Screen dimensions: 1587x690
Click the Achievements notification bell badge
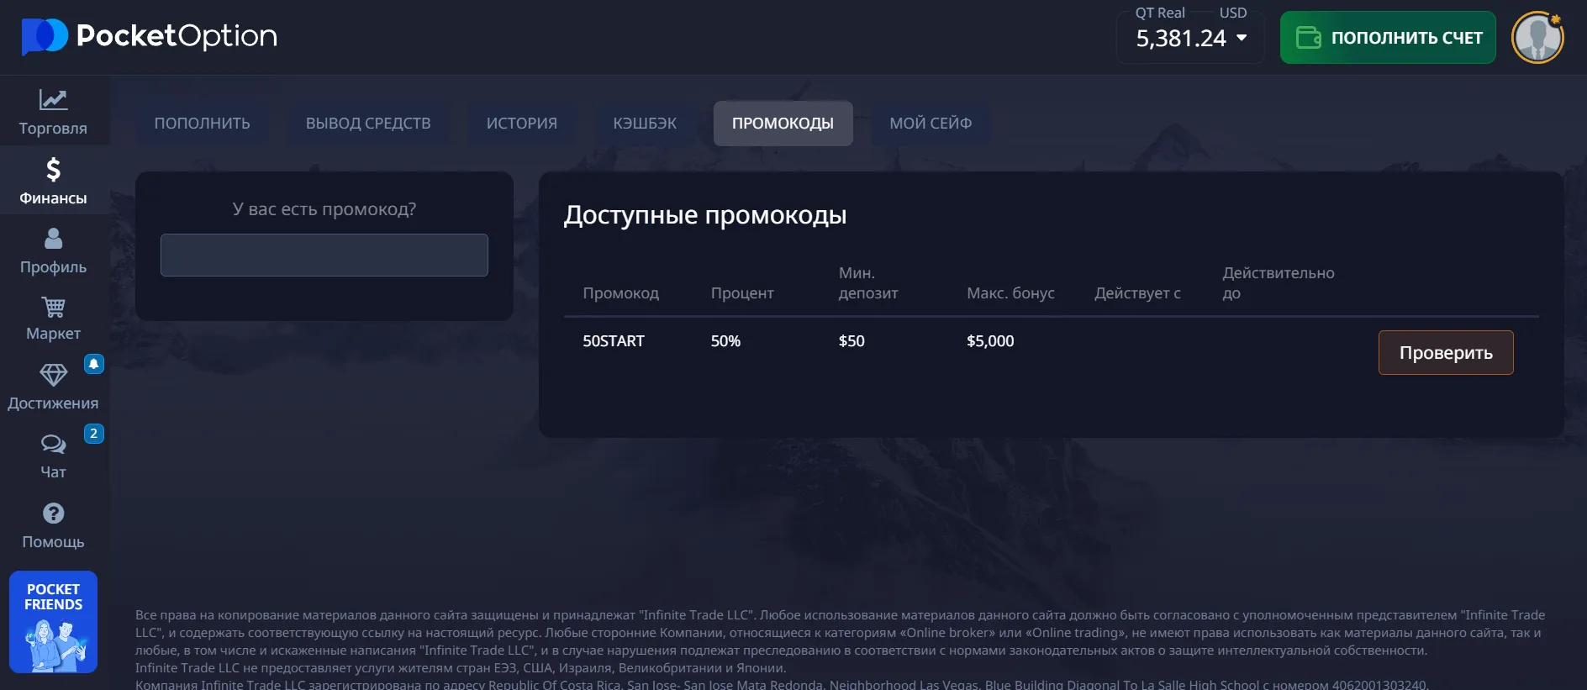coord(94,364)
